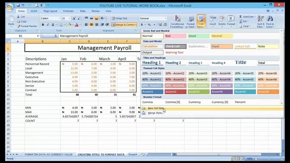Click the Insert Function fx icon

tap(56, 36)
